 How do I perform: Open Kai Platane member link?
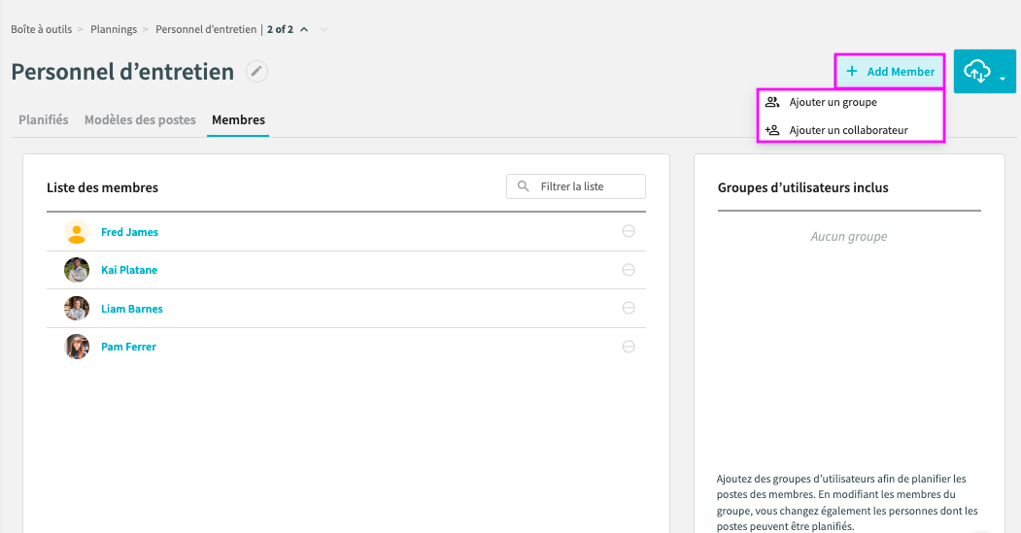click(x=129, y=270)
